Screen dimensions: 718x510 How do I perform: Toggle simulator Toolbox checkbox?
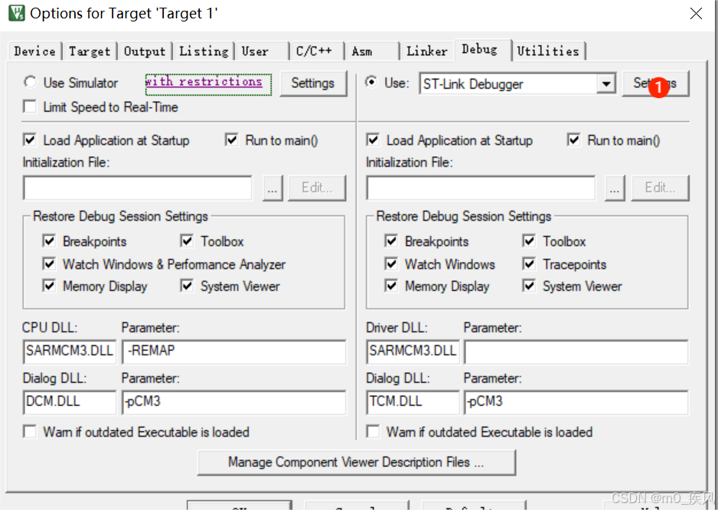coord(187,241)
